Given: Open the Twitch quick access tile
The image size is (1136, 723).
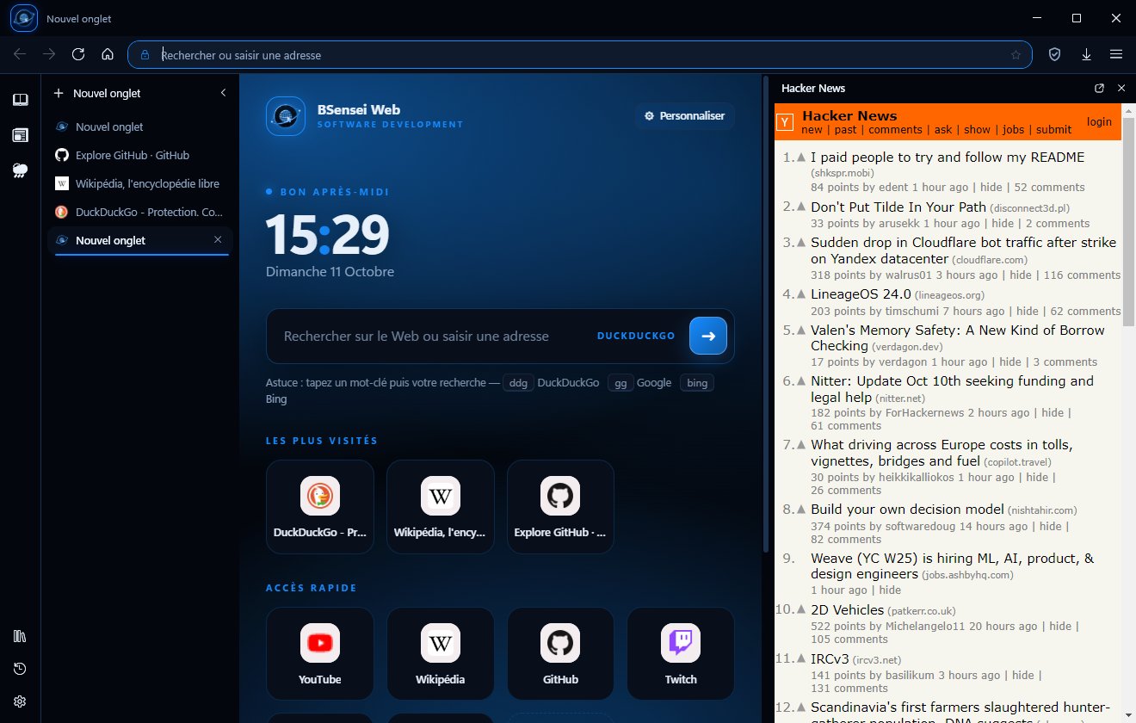Looking at the screenshot, I should pyautogui.click(x=681, y=653).
